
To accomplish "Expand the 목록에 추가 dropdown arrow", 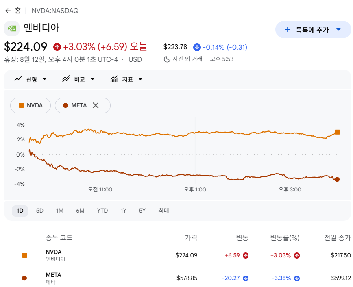I will tap(338, 30).
